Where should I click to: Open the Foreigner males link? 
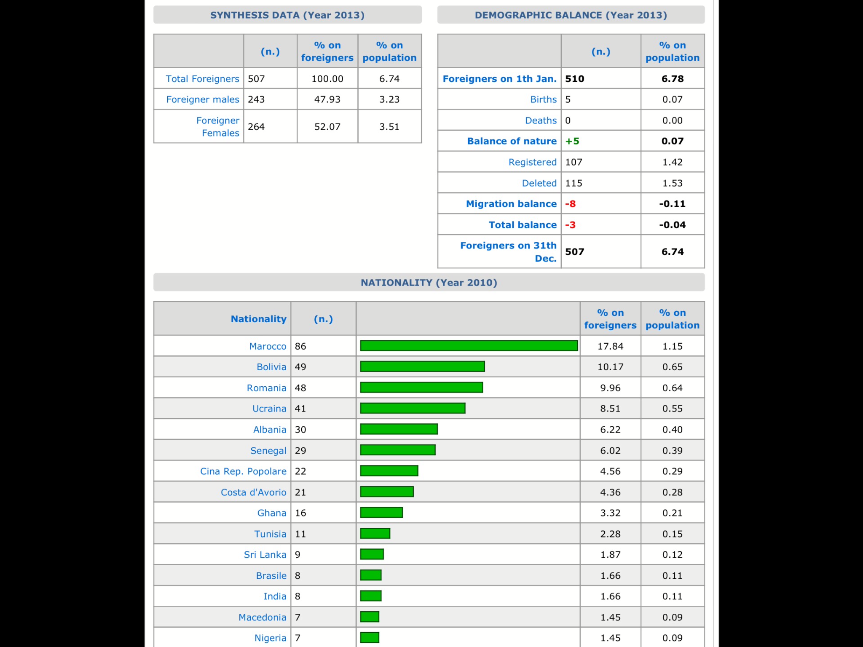(x=203, y=99)
